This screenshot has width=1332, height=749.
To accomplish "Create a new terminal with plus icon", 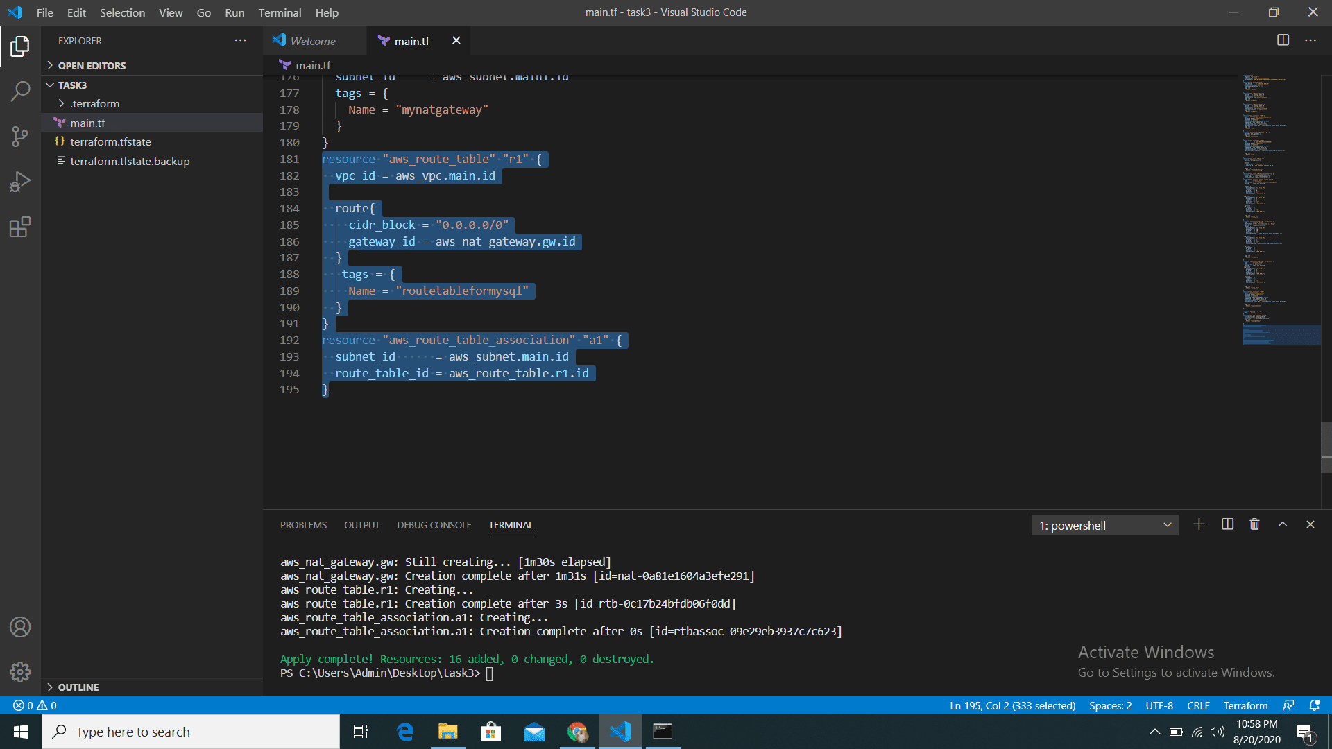I will [1199, 524].
